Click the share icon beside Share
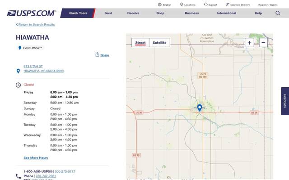The height and width of the screenshot is (180, 289). [x=97, y=54]
